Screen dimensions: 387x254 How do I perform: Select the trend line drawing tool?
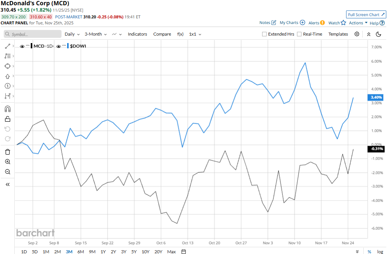7,46
